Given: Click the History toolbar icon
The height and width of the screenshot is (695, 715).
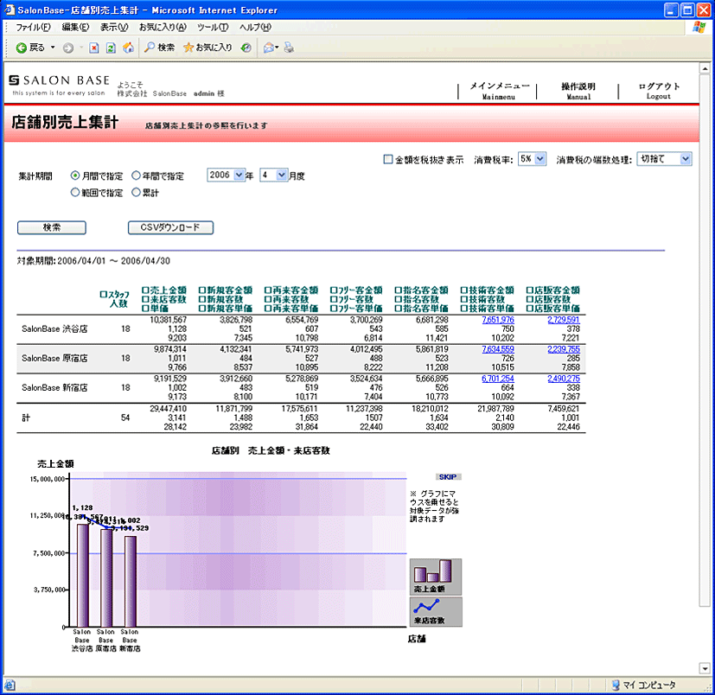Looking at the screenshot, I should (246, 48).
